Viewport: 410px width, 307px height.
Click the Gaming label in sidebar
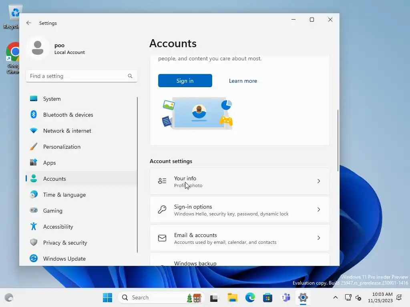[53, 211]
